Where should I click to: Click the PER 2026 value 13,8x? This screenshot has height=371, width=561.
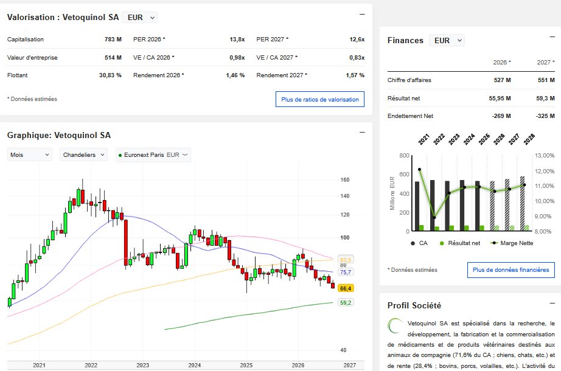point(237,40)
